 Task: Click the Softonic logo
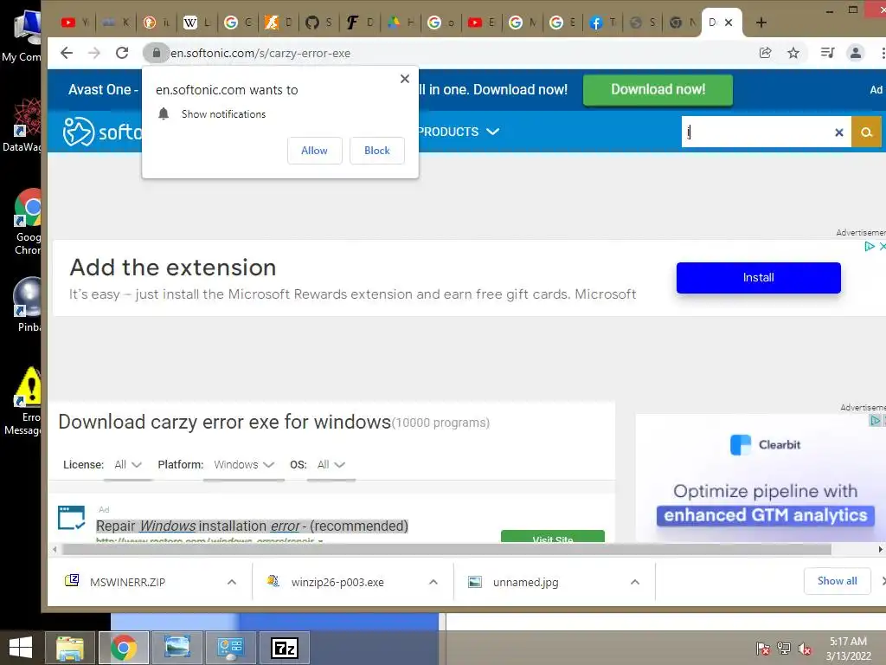pos(102,132)
